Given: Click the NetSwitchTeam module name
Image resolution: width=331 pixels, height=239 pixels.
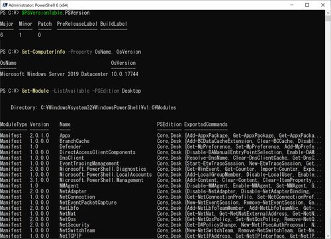Looking at the screenshot, I should (x=77, y=230).
